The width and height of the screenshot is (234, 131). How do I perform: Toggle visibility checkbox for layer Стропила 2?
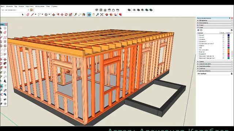click(223, 41)
